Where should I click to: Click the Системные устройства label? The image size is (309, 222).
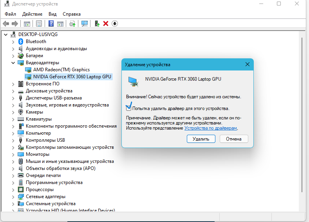click(x=51, y=204)
